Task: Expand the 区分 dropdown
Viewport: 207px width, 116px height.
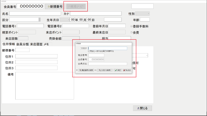Action: [x=25, y=20]
